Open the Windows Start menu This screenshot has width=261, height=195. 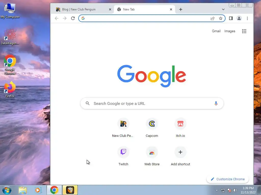tap(7, 190)
